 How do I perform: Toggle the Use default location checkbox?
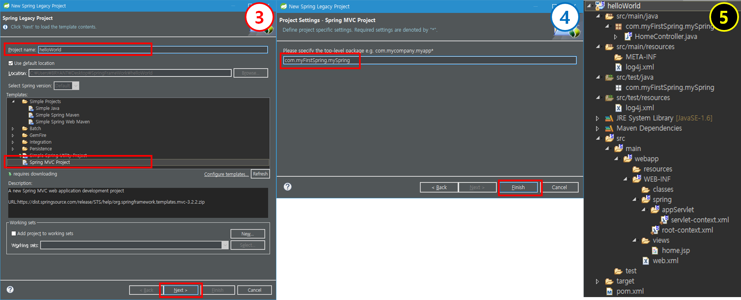11,63
